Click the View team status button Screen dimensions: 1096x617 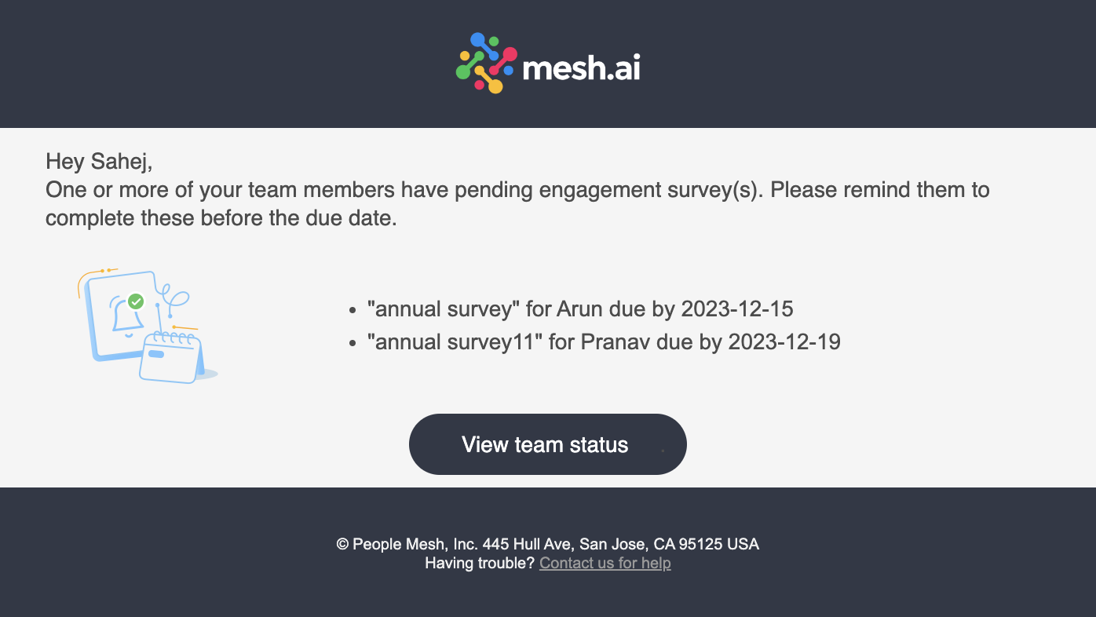click(x=547, y=444)
